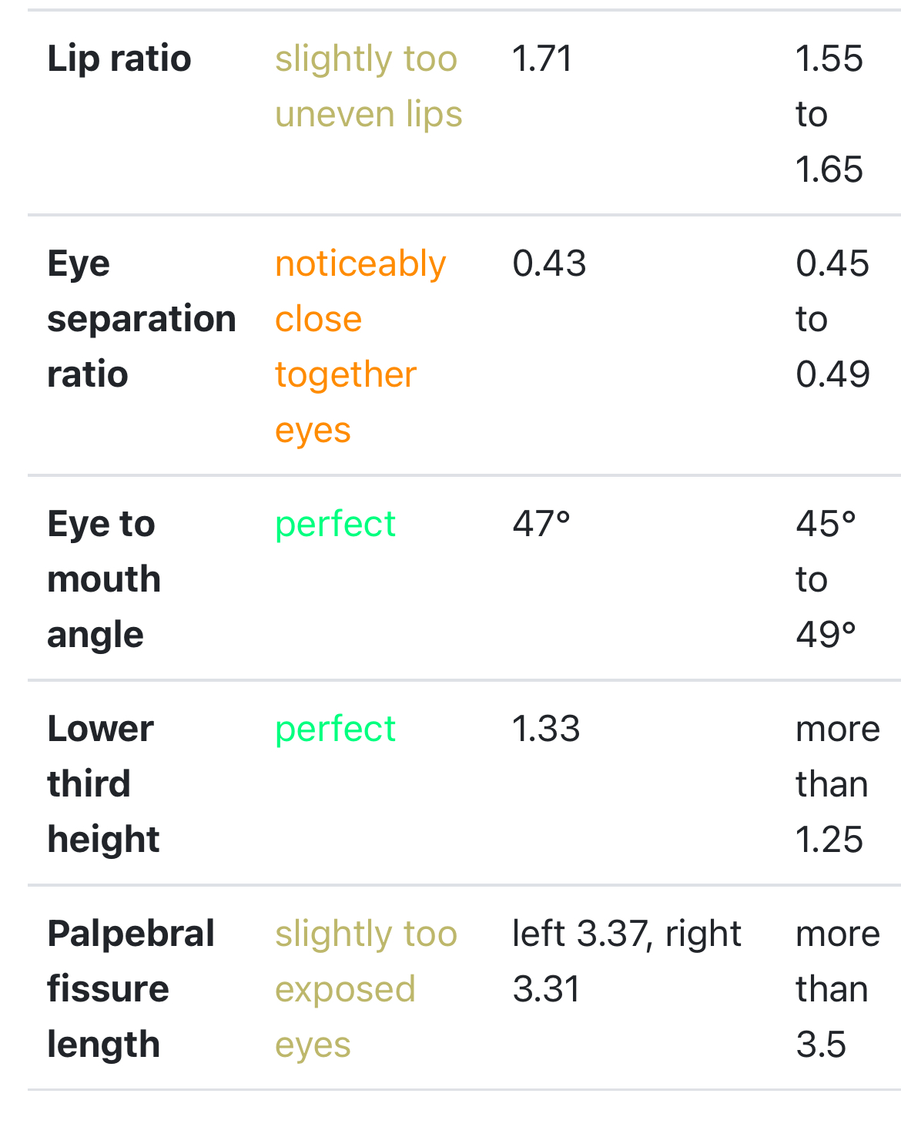The height and width of the screenshot is (1127, 901).
Task: Click the Palpebral fissure length label
Action: coord(130,989)
